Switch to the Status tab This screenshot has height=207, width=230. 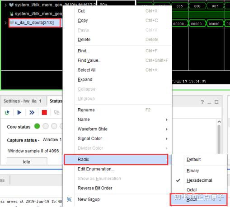pyautogui.click(x=56, y=101)
